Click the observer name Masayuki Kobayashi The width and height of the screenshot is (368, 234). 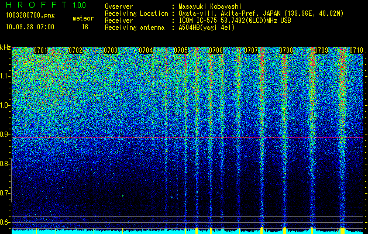click(210, 6)
